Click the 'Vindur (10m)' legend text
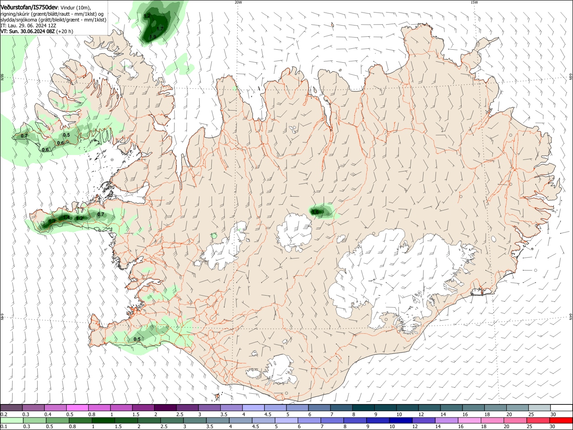573x430 pixels. click(75, 8)
